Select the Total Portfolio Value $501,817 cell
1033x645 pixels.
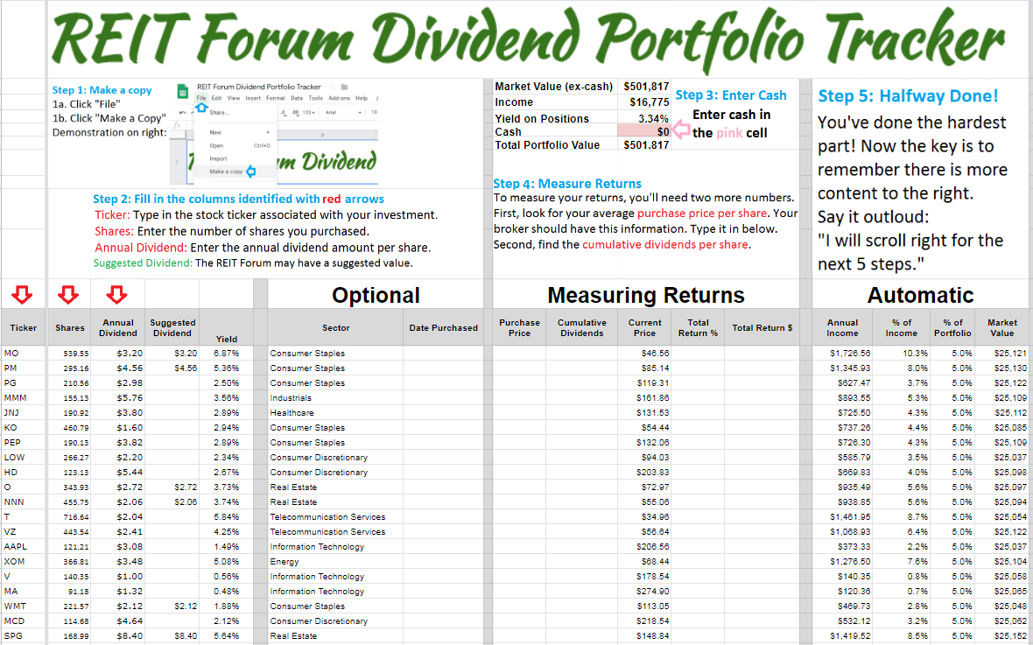coord(644,145)
